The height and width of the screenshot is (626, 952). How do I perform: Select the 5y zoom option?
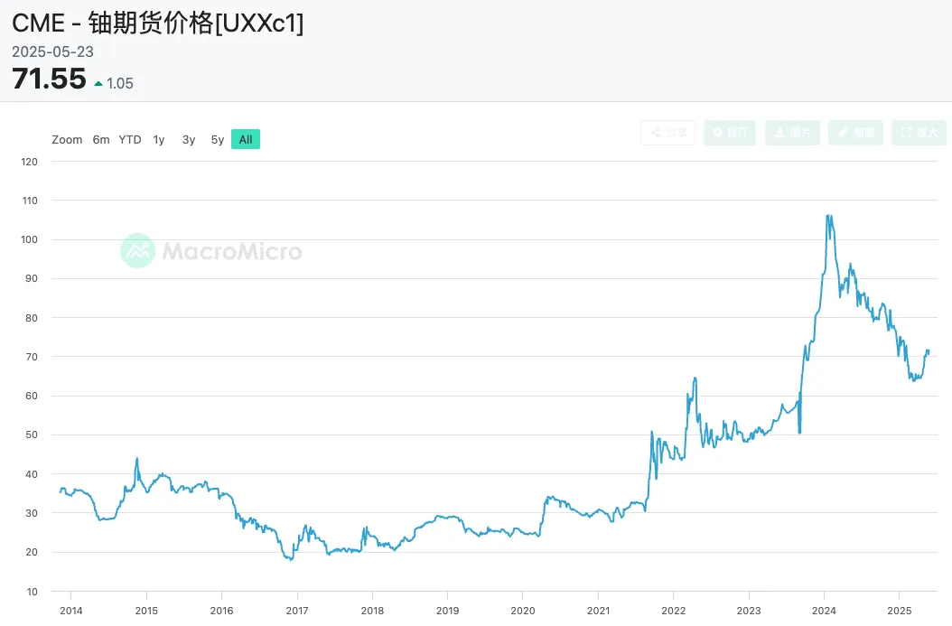pos(217,140)
